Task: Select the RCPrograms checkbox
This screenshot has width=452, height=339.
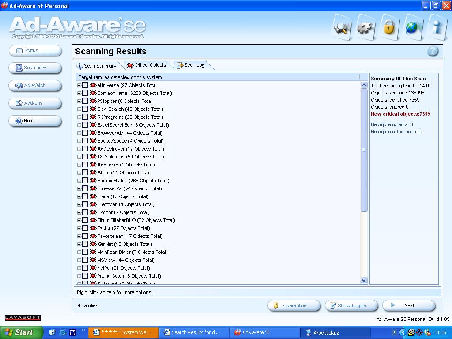Action: click(85, 117)
